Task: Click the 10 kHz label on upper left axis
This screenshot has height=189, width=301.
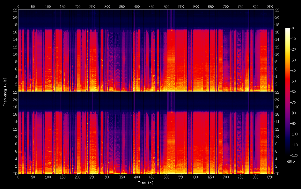Action: coord(15,54)
